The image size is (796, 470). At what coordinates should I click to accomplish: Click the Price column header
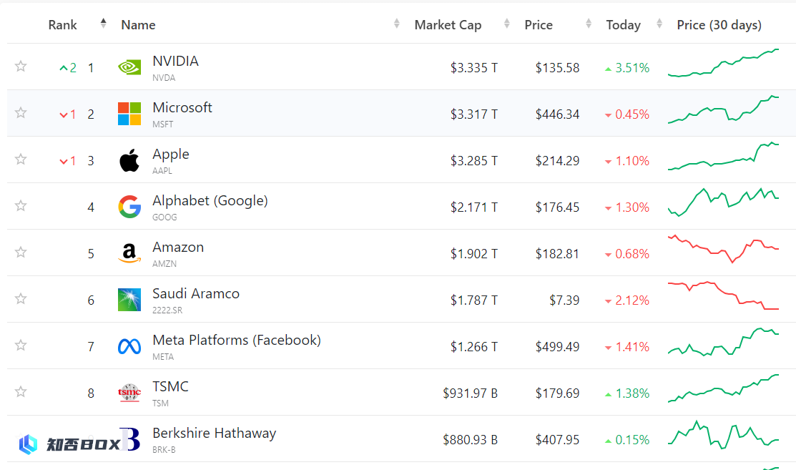coord(539,25)
